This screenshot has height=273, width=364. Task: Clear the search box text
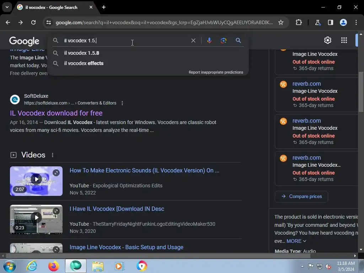coord(193,41)
